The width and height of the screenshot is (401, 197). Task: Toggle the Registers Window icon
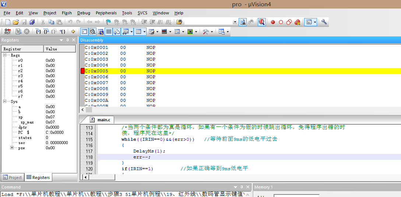point(109,32)
